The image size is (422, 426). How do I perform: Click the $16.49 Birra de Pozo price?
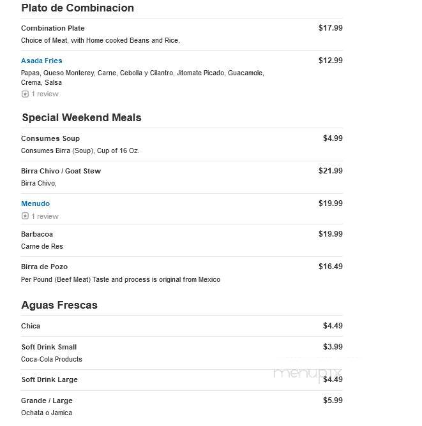[x=330, y=267]
